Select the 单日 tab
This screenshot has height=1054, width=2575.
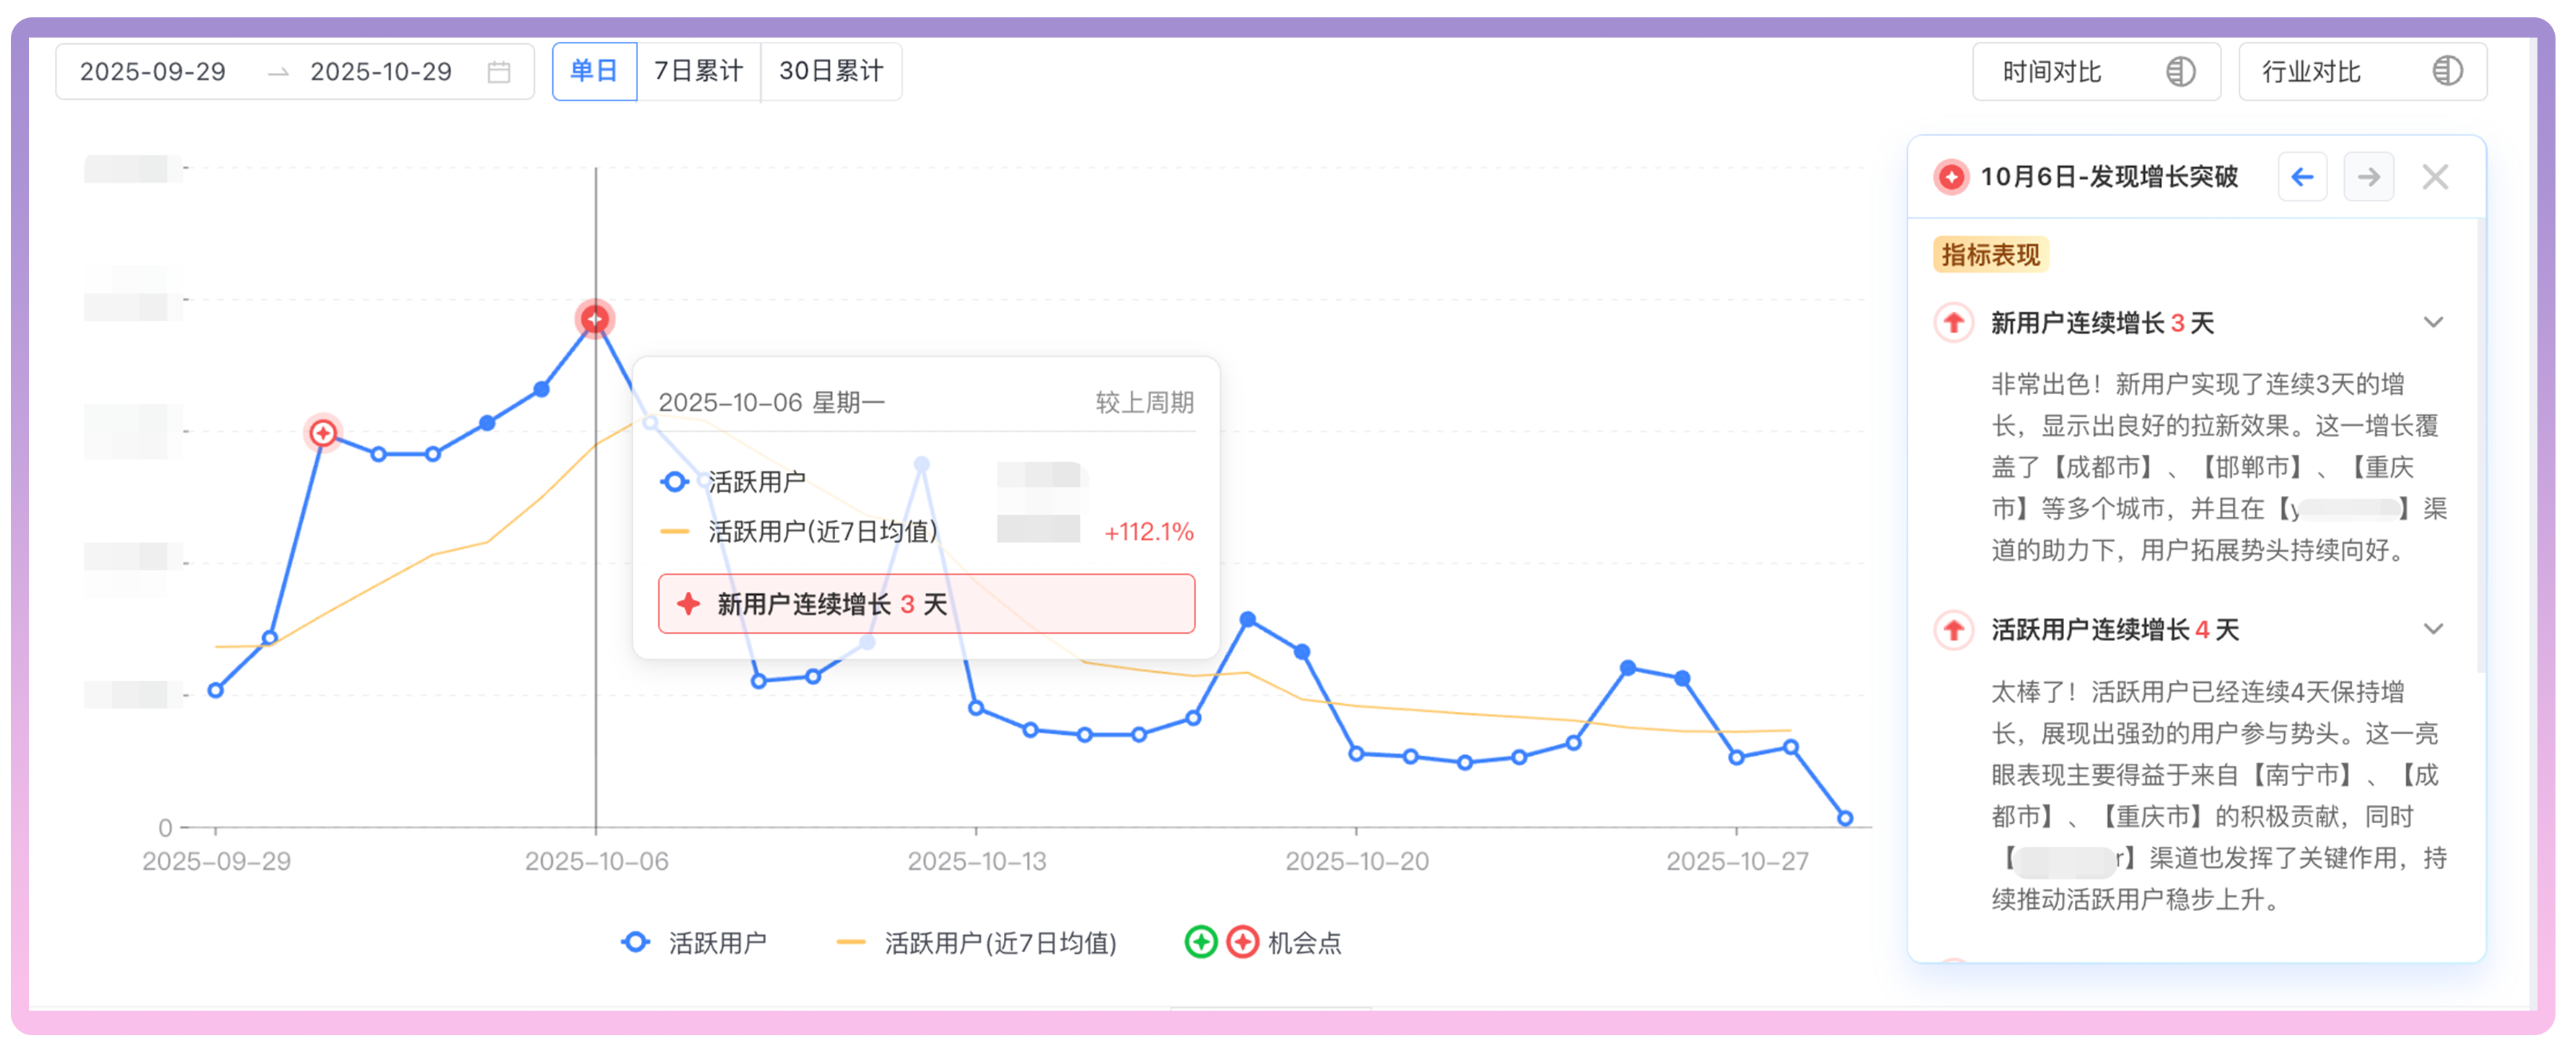(594, 72)
